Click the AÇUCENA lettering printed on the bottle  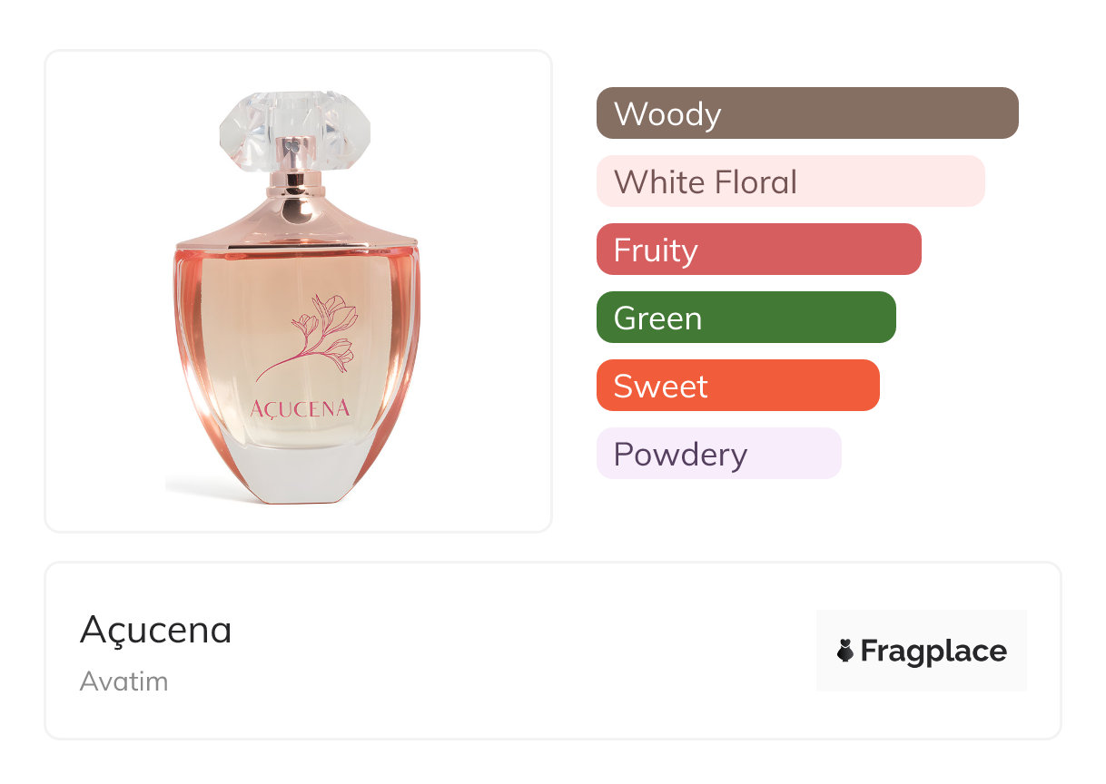coord(300,408)
